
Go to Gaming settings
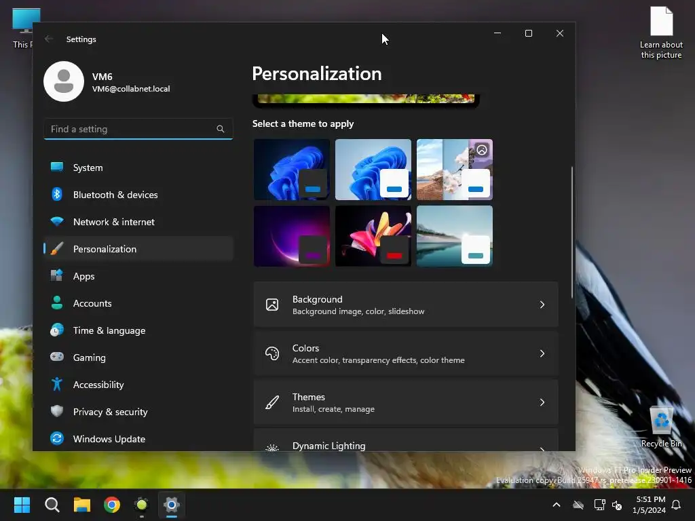tap(138, 357)
